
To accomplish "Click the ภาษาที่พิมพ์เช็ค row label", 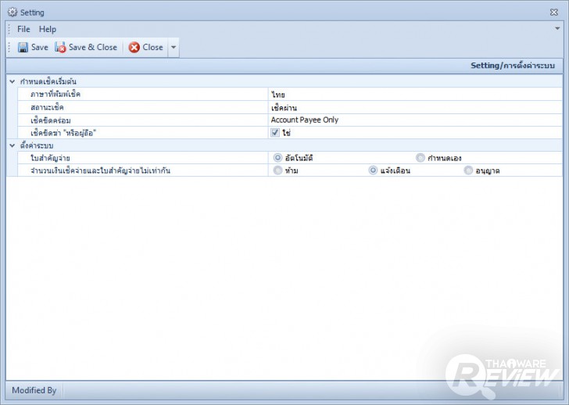I will coord(55,95).
